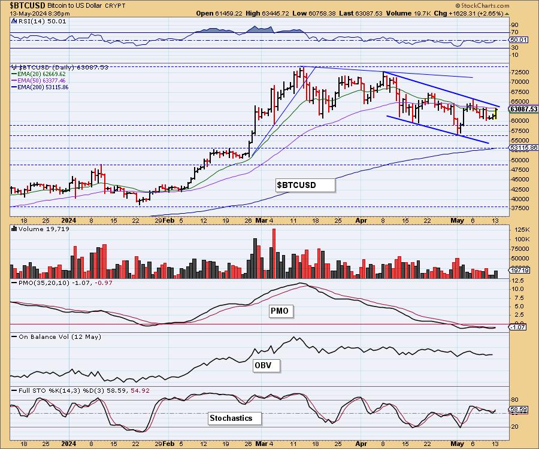
Task: Click the Volume 19.7K header value
Action: click(x=408, y=13)
